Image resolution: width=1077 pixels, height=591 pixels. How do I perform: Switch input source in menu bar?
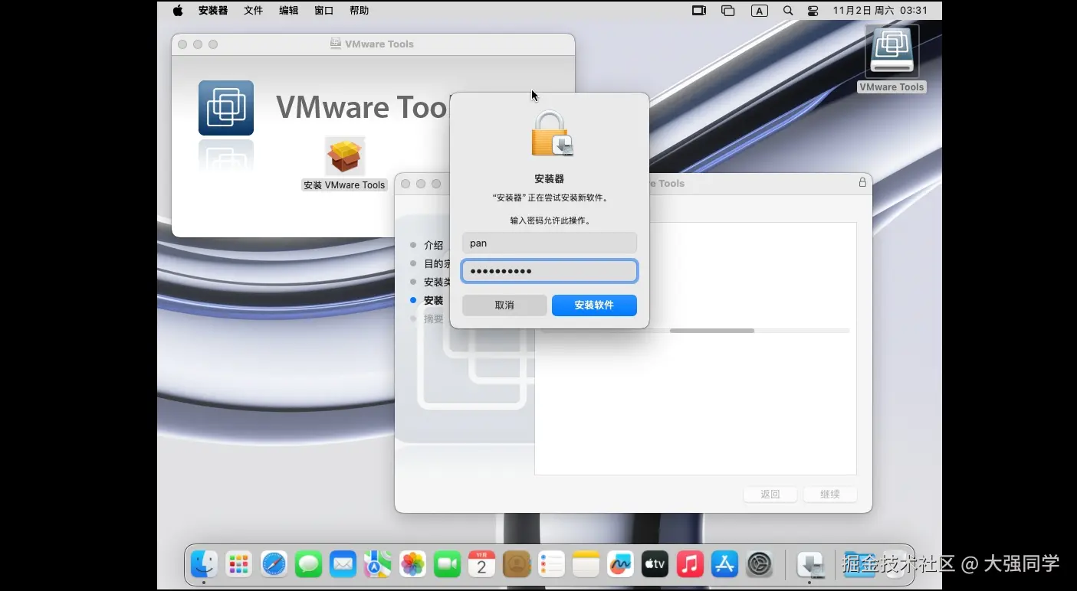(759, 11)
